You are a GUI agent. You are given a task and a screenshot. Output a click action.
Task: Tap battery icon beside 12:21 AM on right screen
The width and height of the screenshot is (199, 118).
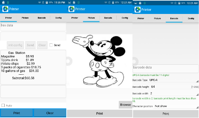pos(179,3)
